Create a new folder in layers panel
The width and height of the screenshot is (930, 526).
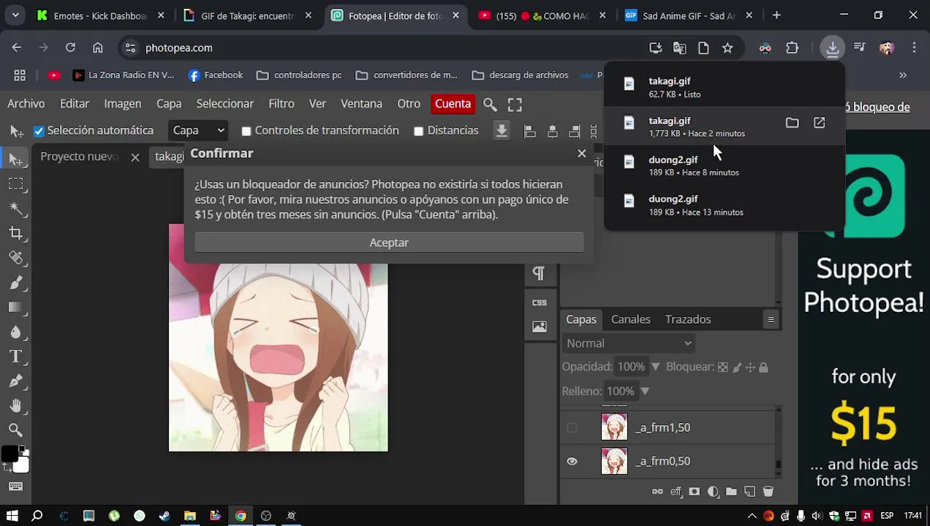731,492
